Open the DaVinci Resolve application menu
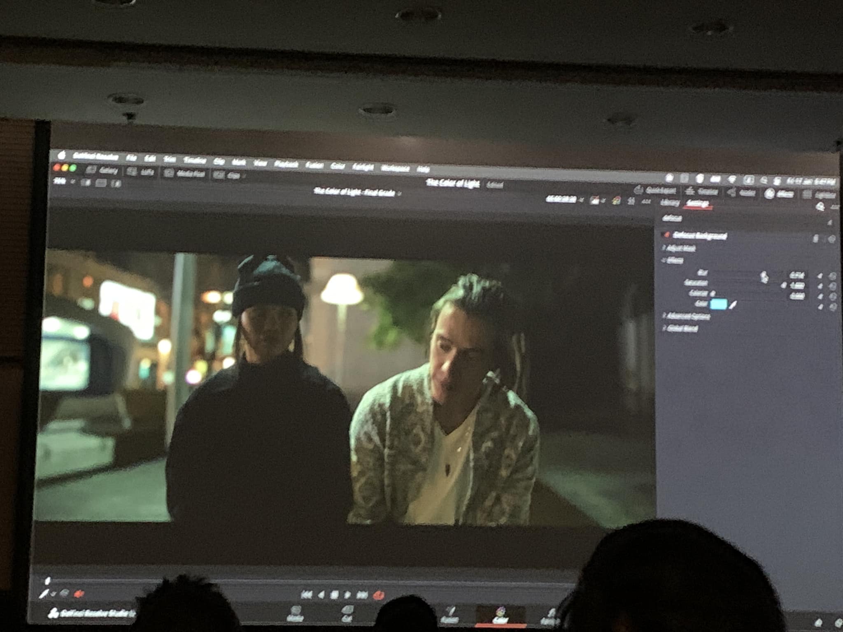This screenshot has height=632, width=843. tap(95, 156)
